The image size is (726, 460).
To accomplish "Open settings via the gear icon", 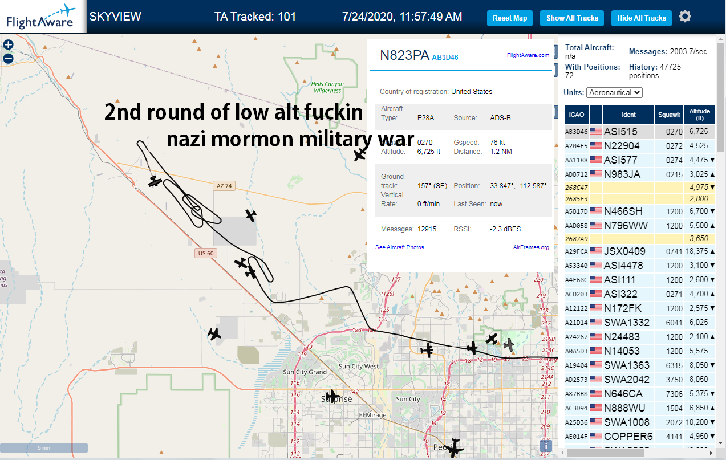I will click(x=685, y=17).
